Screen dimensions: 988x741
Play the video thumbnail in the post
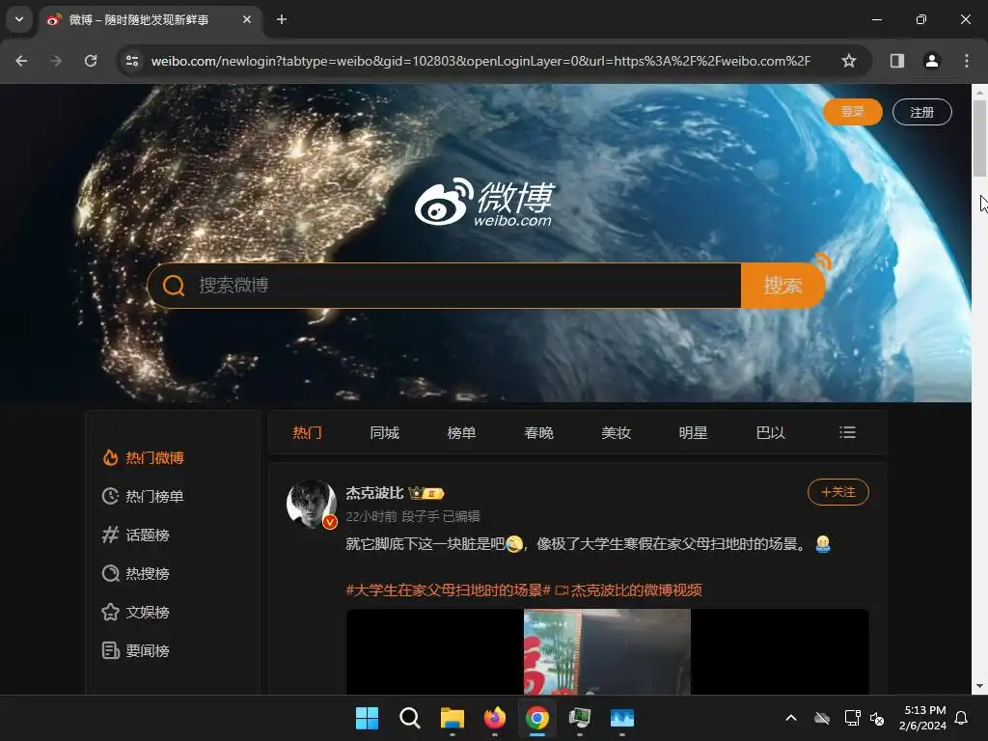(608, 651)
